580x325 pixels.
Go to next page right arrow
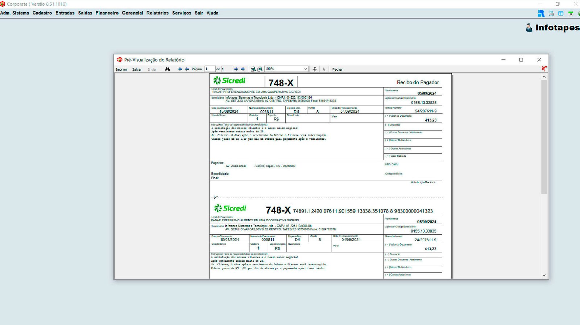(x=236, y=69)
